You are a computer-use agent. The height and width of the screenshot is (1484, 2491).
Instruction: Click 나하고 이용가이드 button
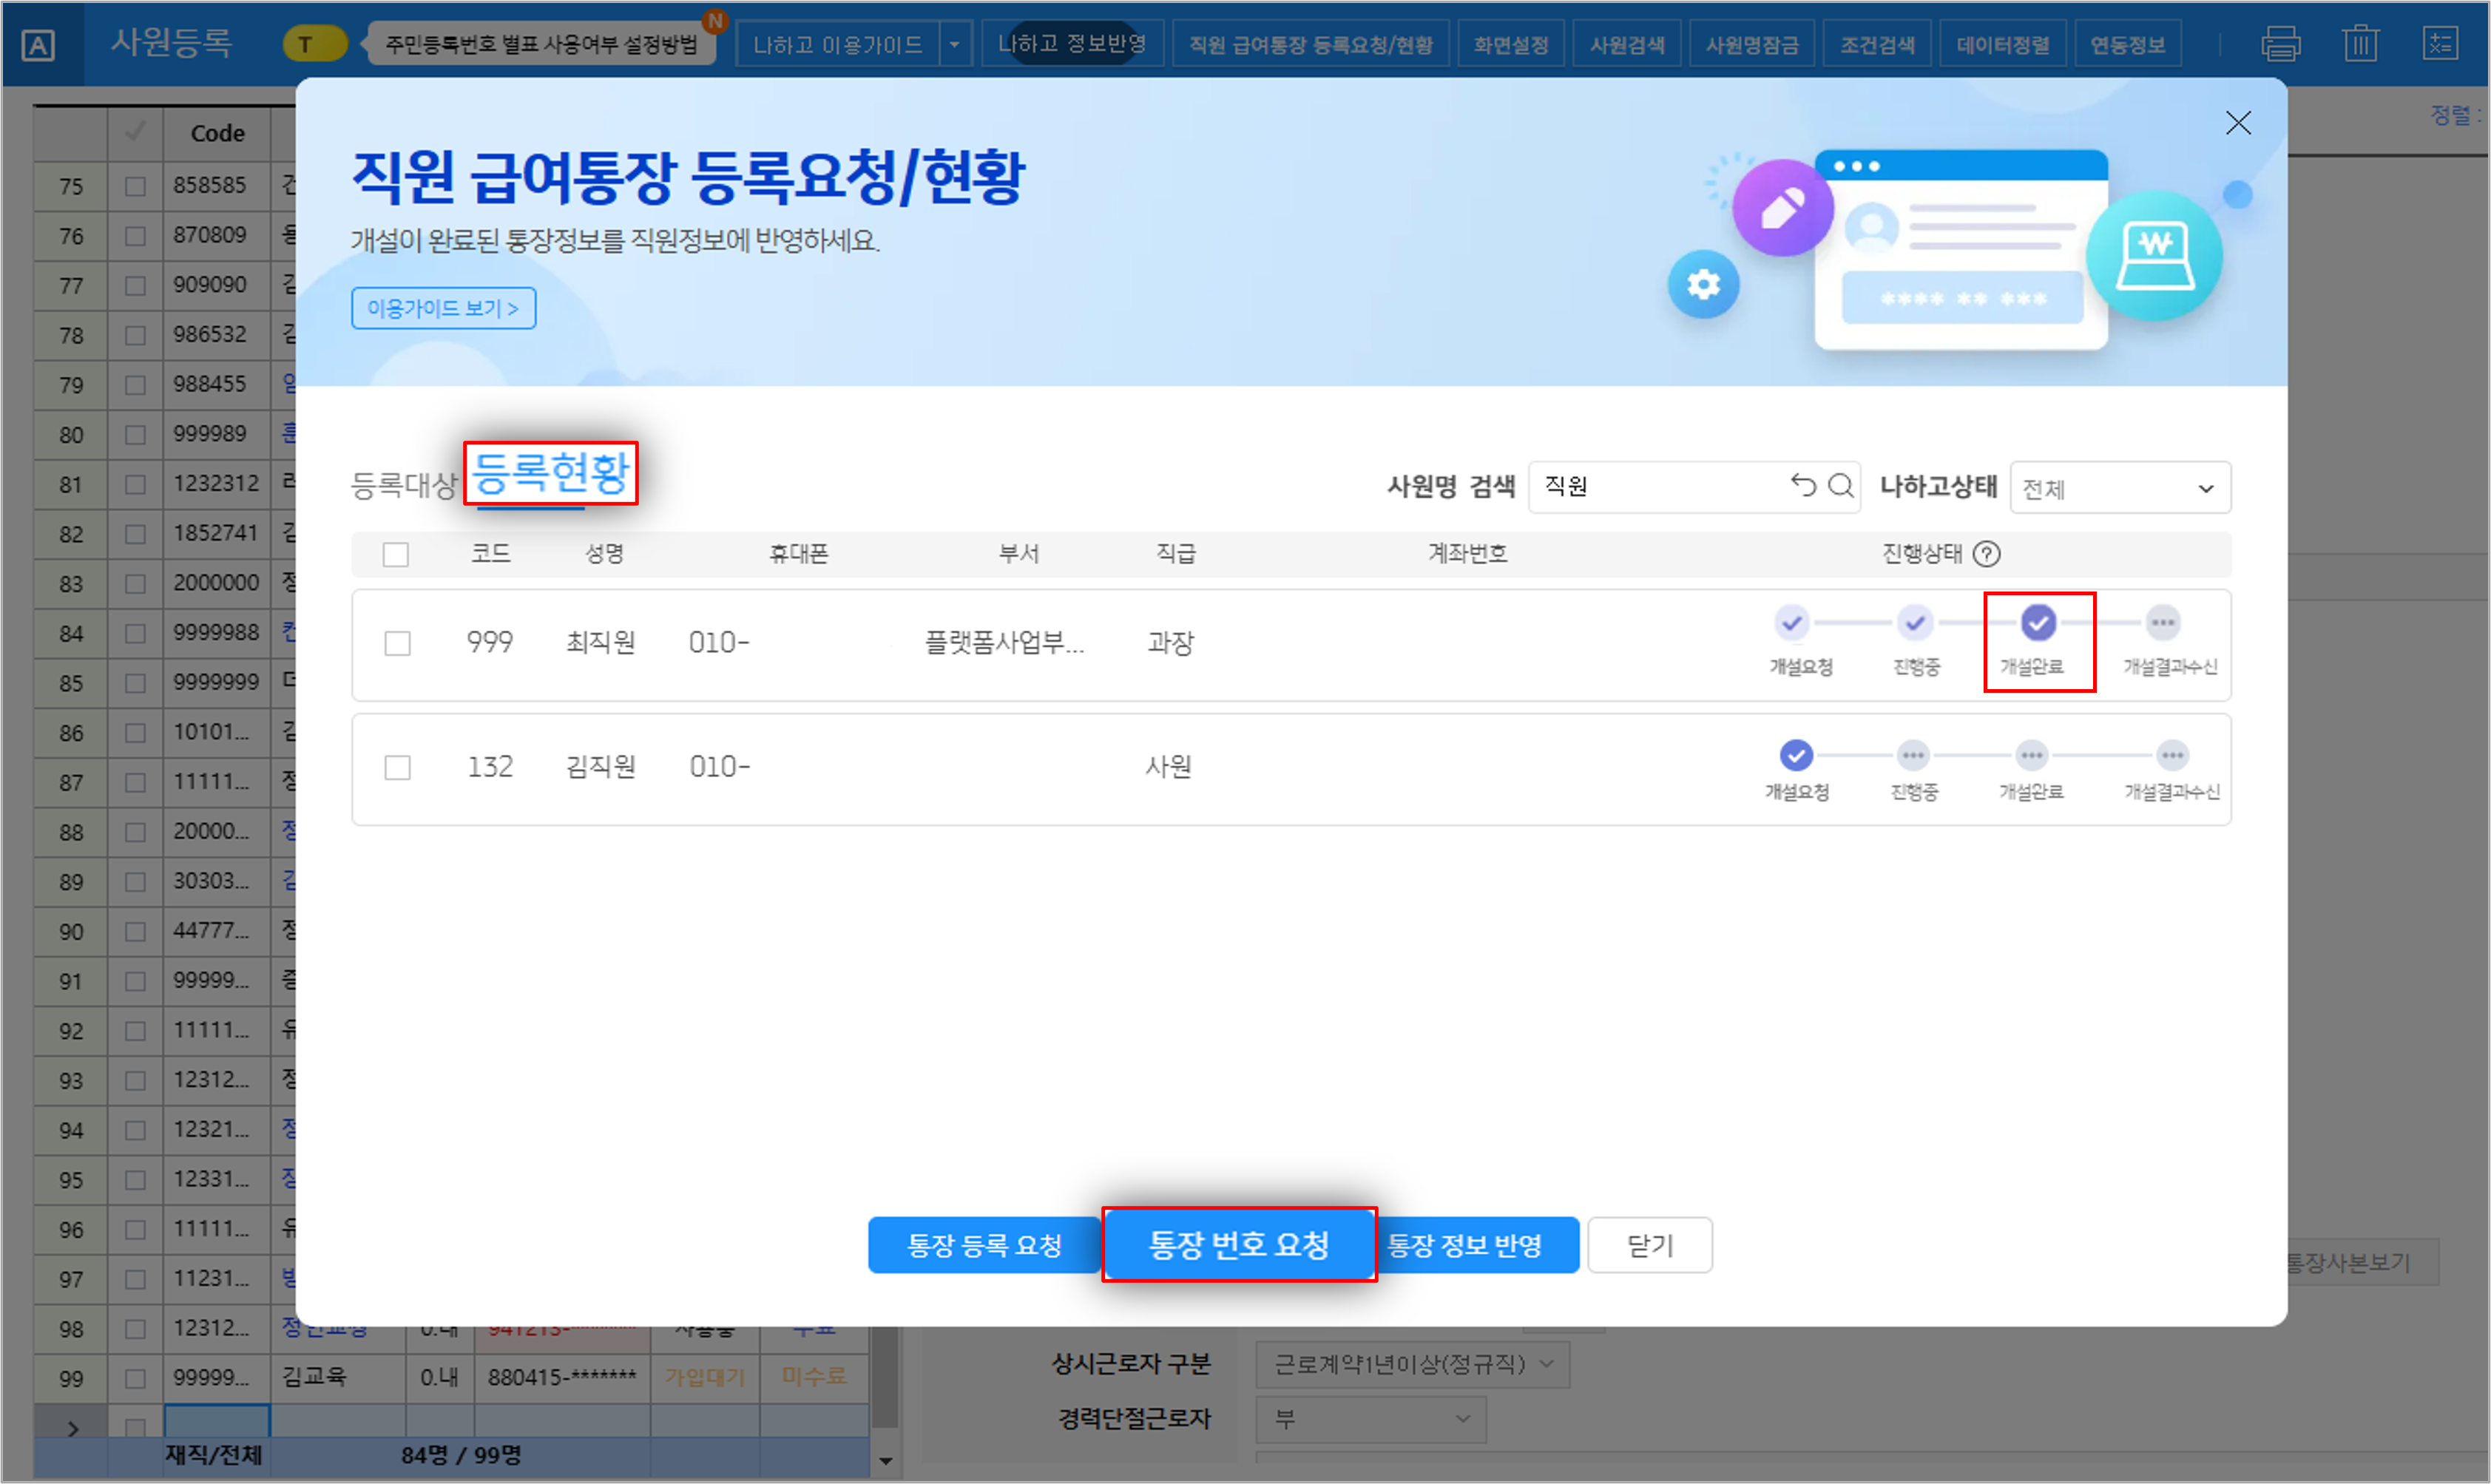click(x=838, y=44)
